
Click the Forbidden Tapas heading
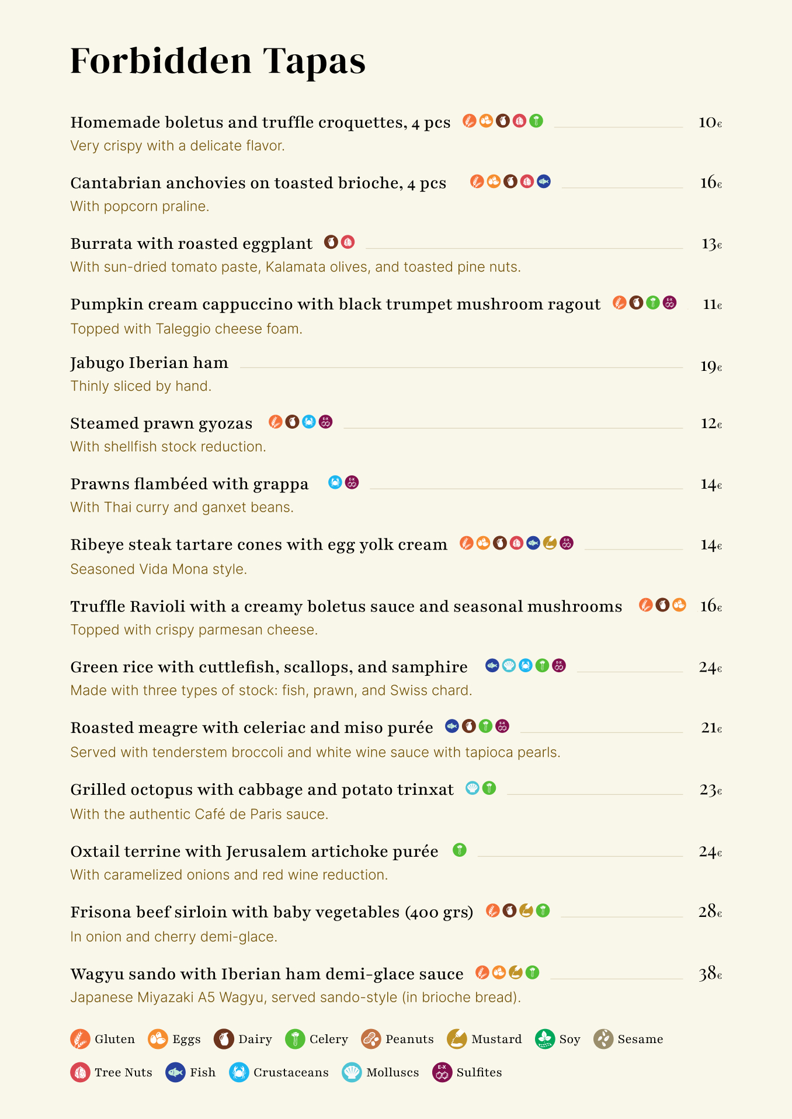[x=218, y=61]
